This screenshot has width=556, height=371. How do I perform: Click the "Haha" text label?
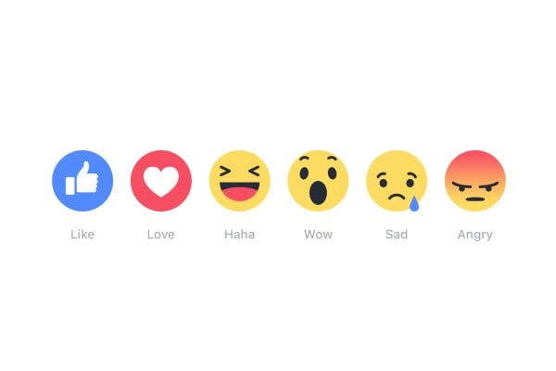(x=240, y=235)
